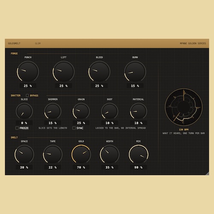214x214 pixels.
Task: Click the resize grip at window corner
Action: click(208, 173)
